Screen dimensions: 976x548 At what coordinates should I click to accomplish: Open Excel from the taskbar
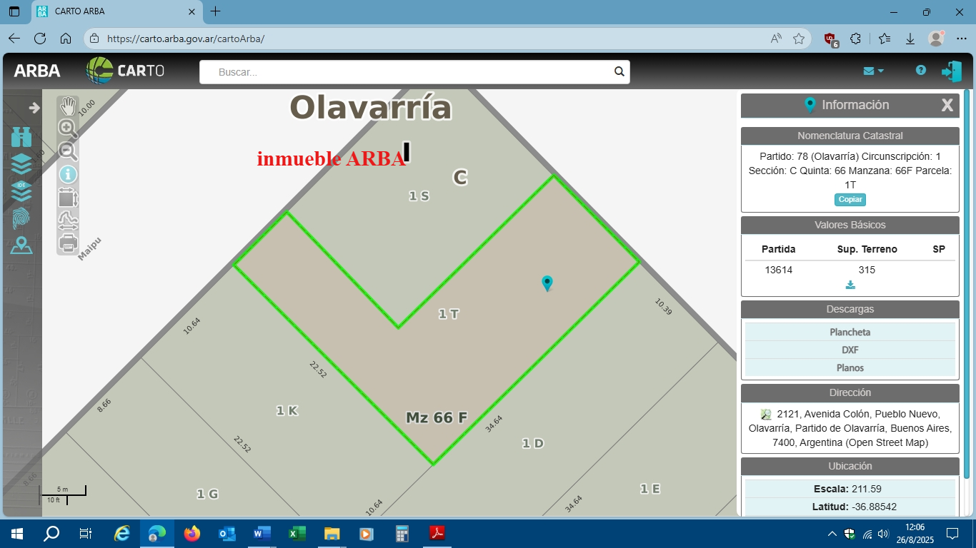[297, 533]
